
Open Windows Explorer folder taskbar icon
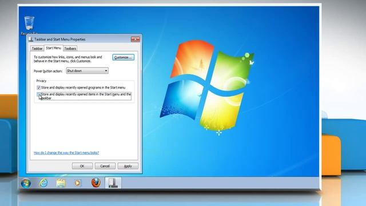click(x=61, y=183)
